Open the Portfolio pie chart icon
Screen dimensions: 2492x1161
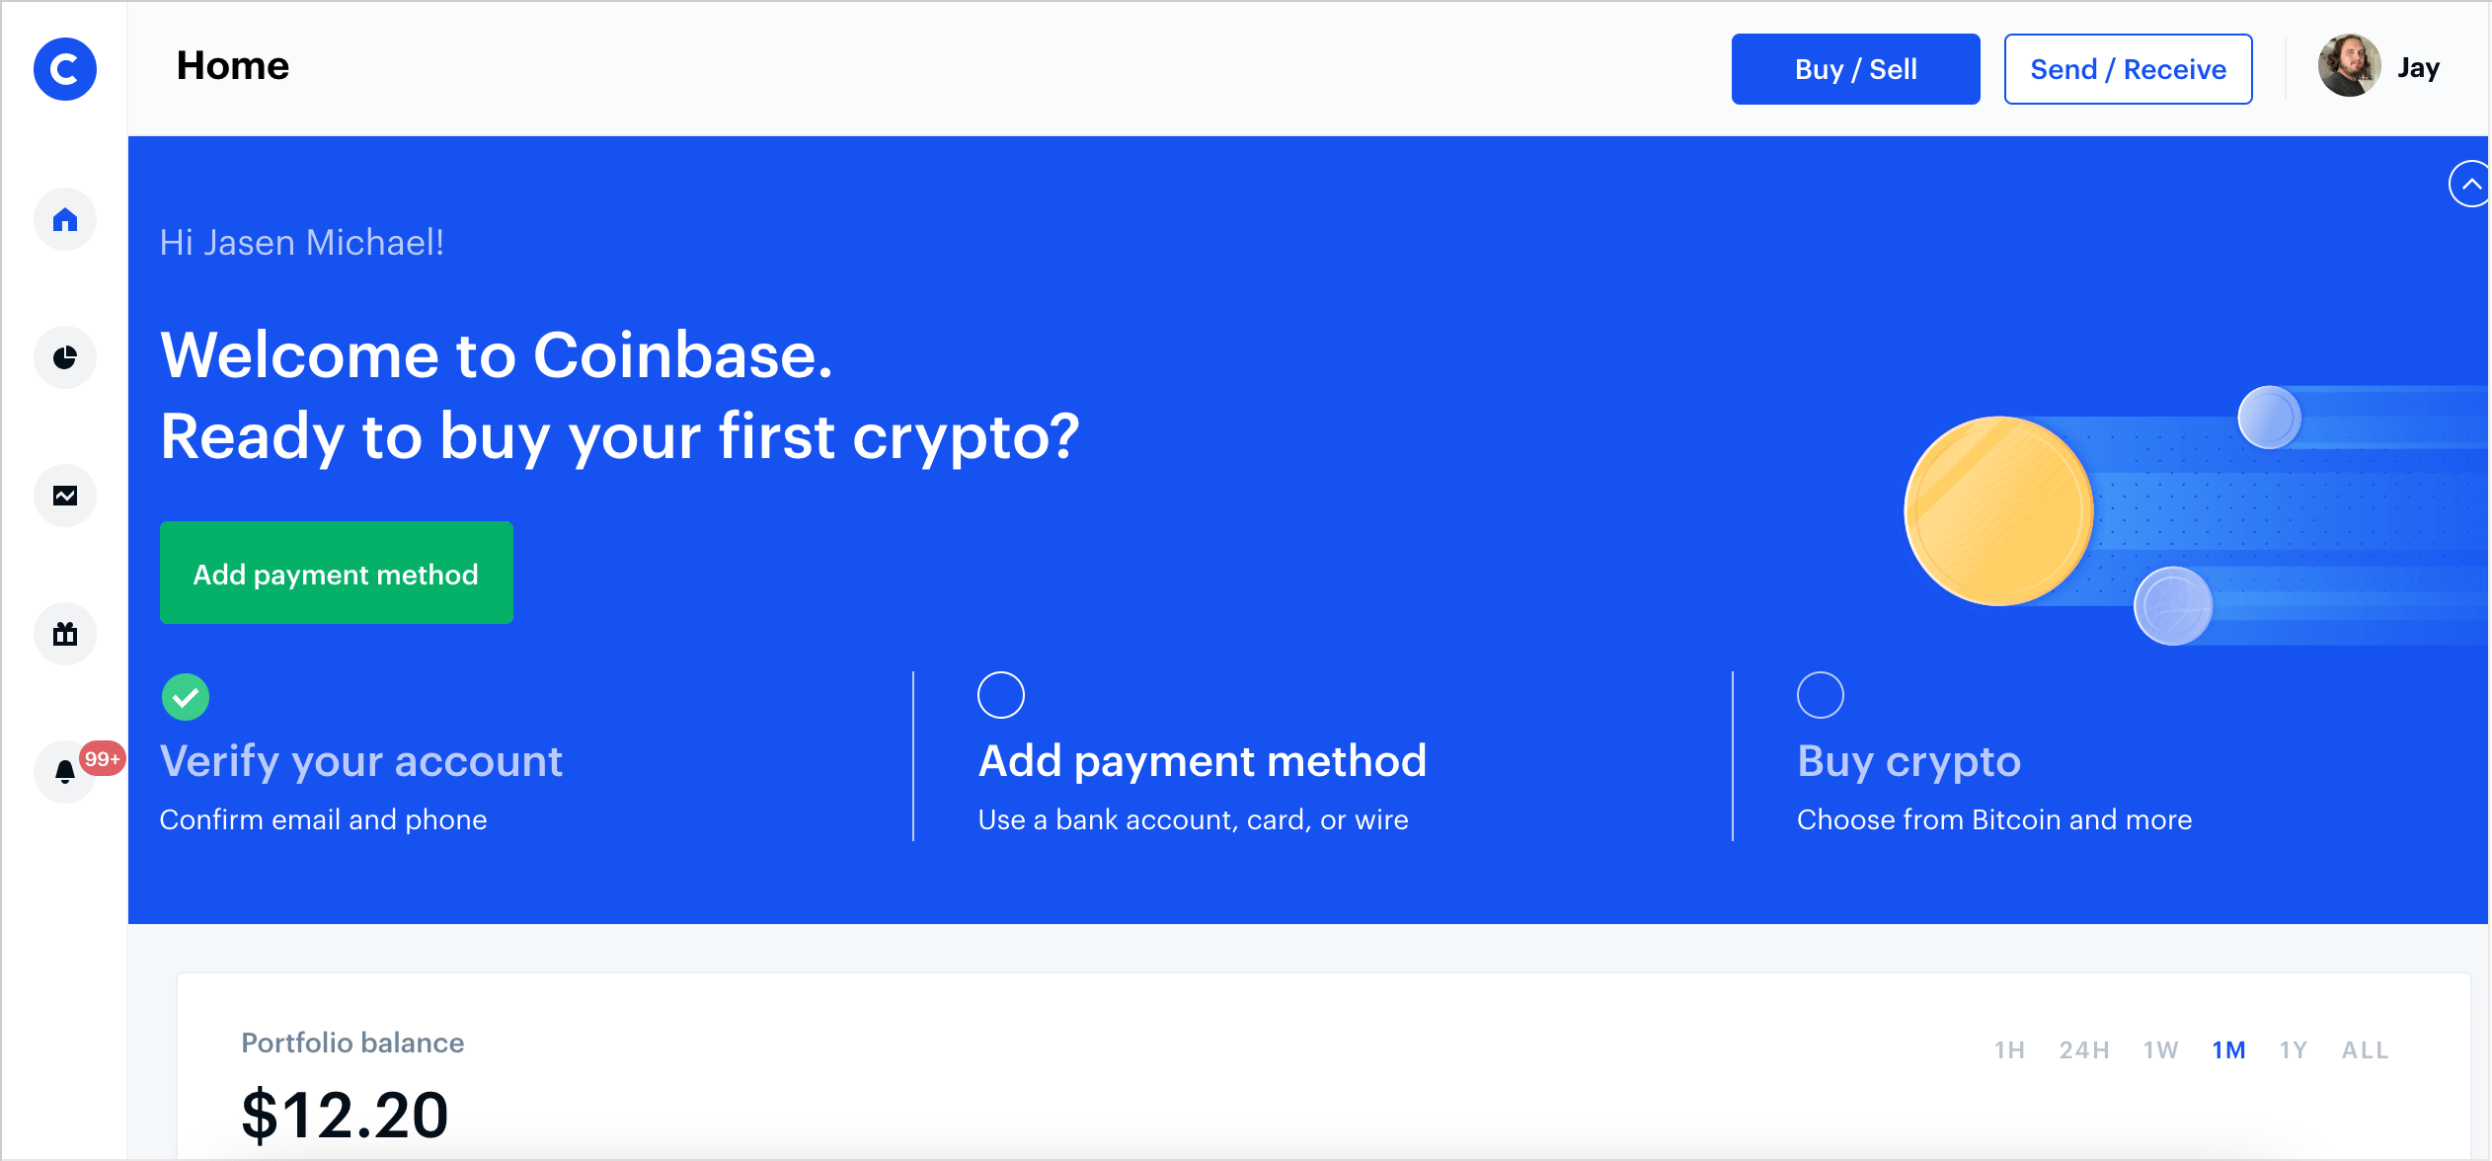point(65,357)
